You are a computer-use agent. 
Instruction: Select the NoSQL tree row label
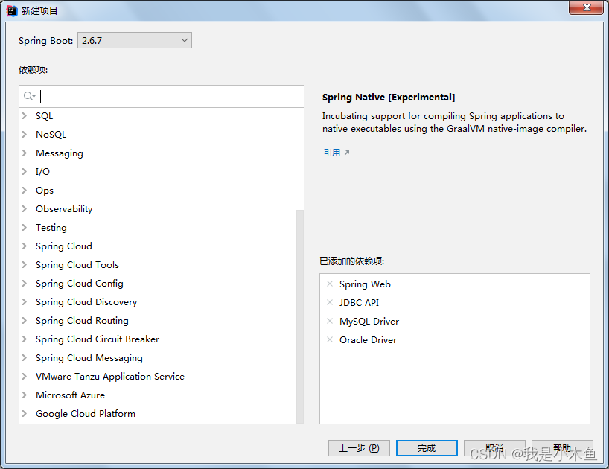(51, 134)
